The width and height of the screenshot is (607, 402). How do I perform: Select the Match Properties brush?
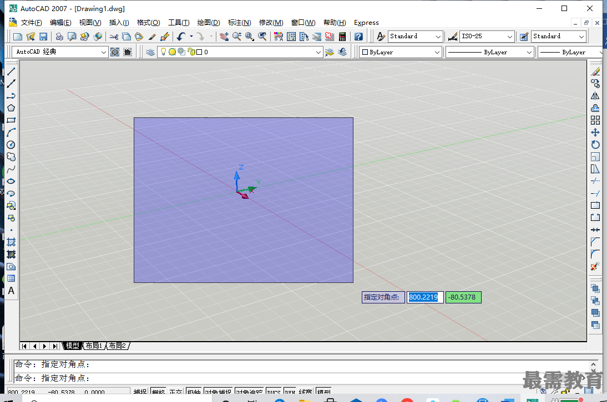152,37
